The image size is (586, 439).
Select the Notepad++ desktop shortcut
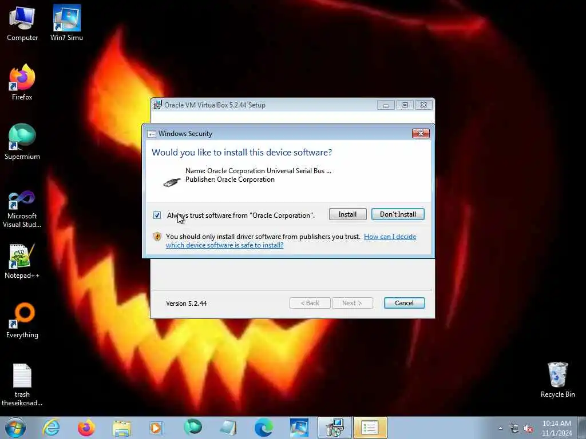pos(22,261)
